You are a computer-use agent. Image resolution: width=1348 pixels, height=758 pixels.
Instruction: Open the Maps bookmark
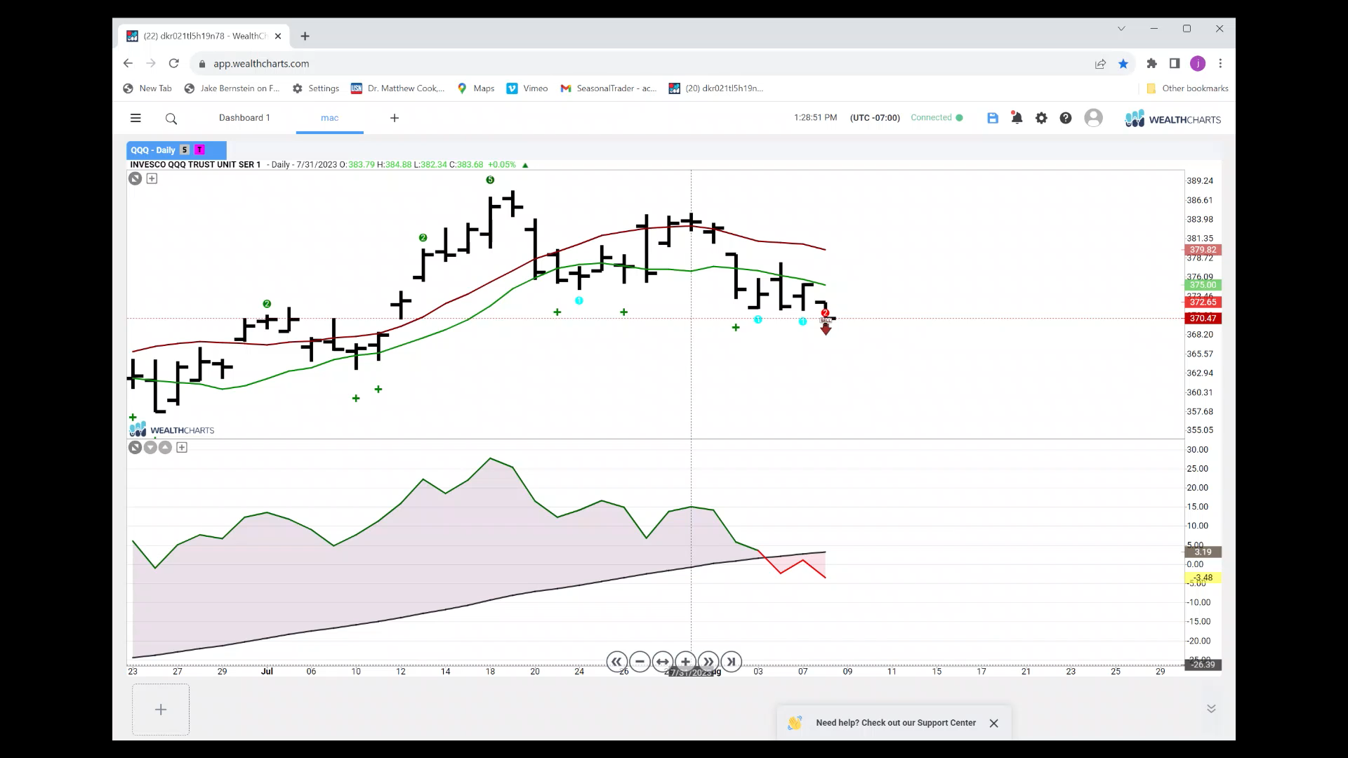coord(476,88)
